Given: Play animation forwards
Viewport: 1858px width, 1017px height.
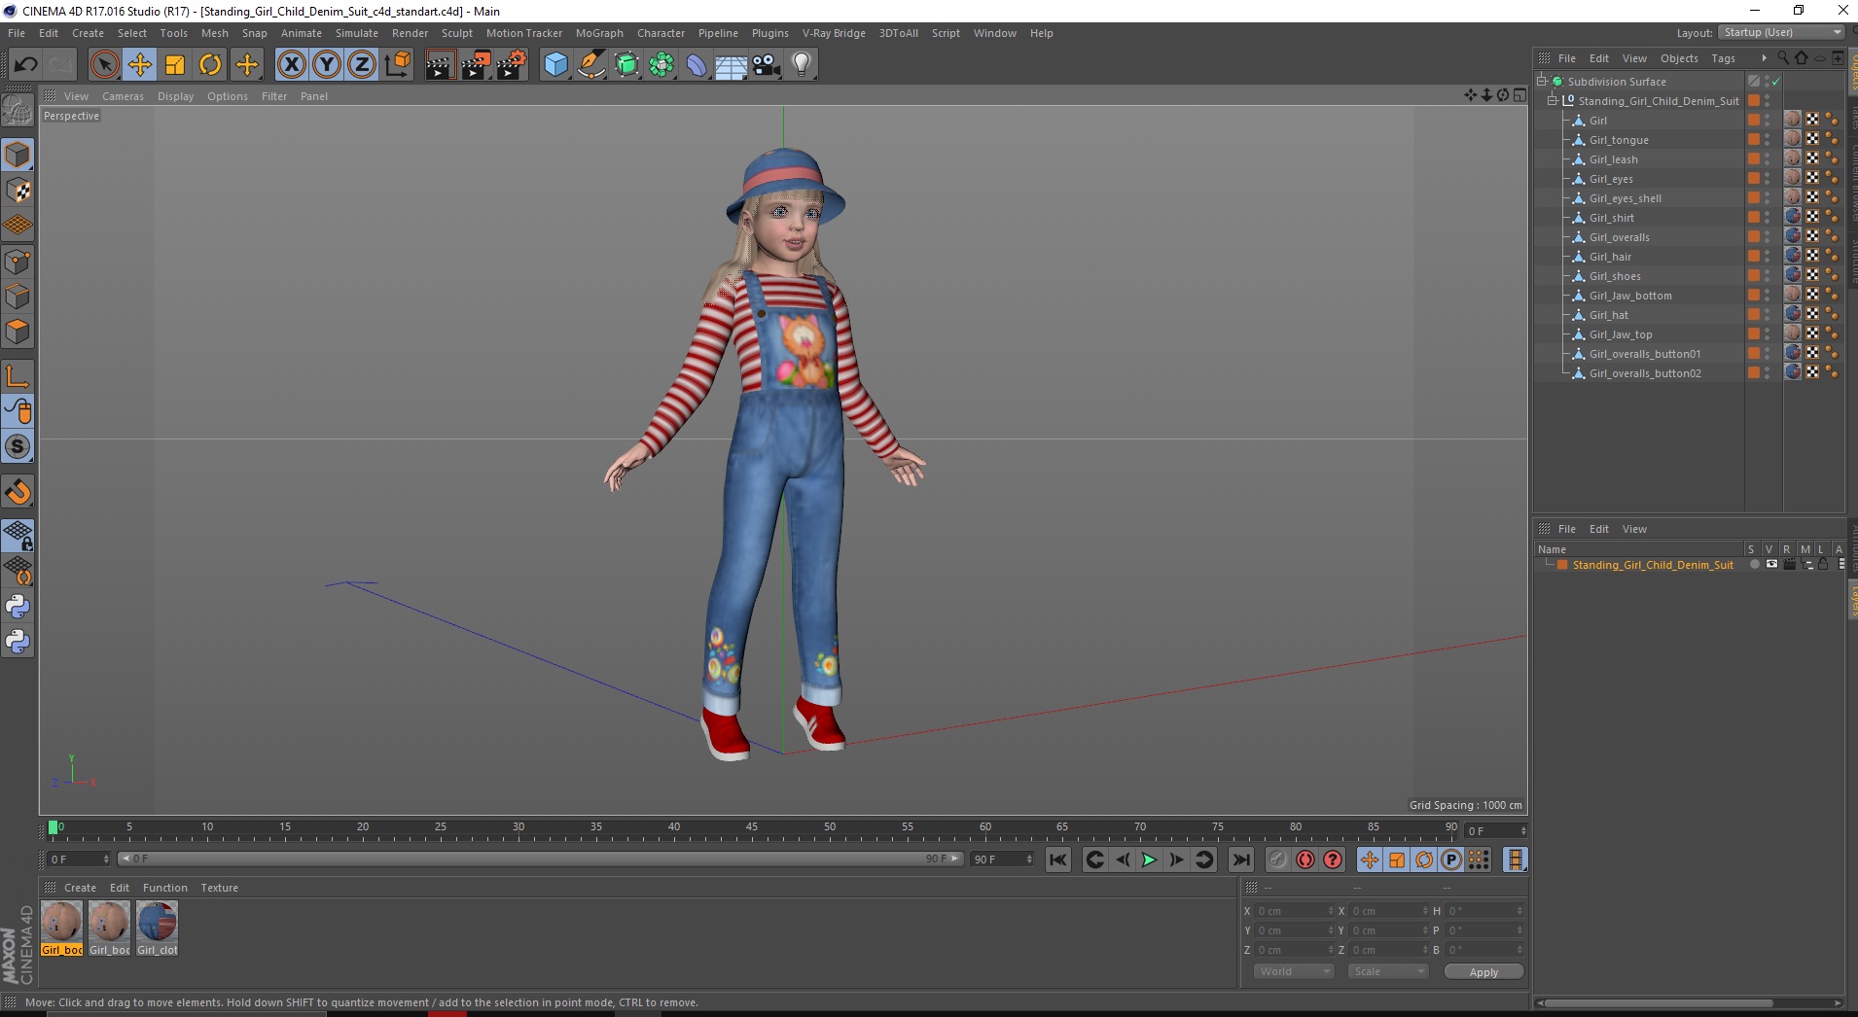Looking at the screenshot, I should coord(1149,859).
